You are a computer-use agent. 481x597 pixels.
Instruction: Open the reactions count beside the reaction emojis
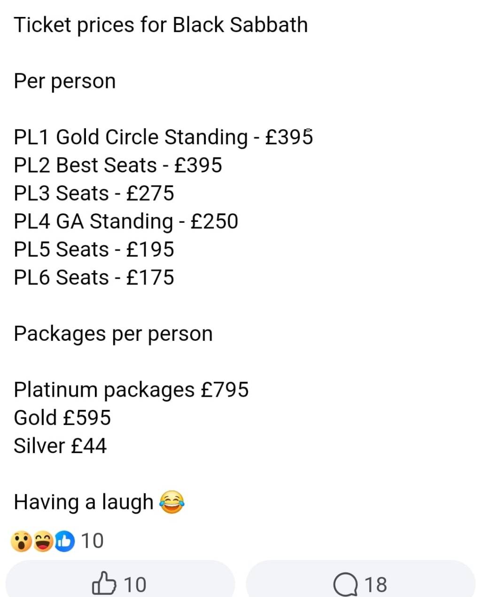click(92, 541)
